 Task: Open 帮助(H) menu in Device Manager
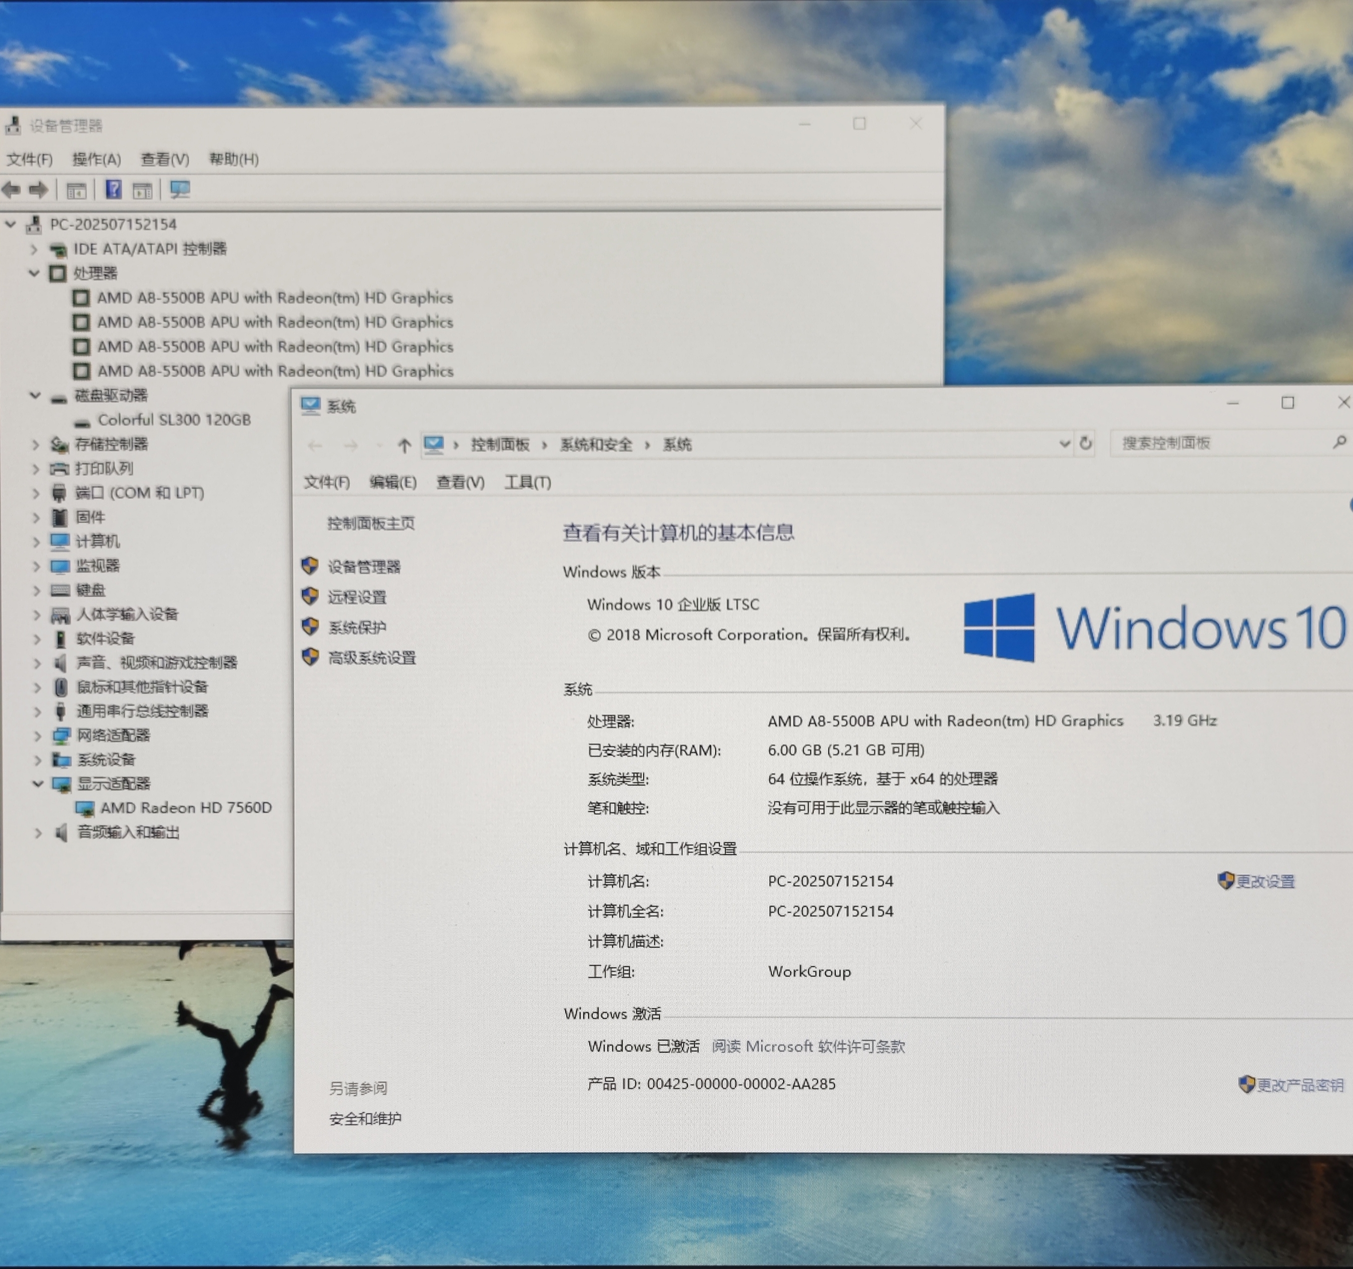point(234,159)
